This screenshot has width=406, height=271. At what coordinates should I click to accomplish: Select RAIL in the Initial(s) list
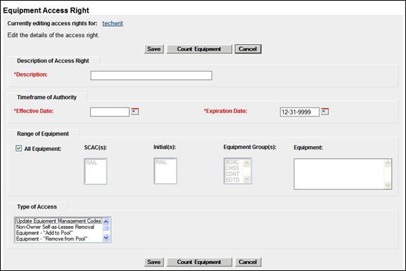click(x=161, y=162)
